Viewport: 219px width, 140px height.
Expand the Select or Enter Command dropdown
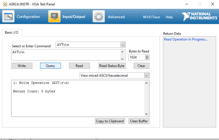(x=123, y=45)
